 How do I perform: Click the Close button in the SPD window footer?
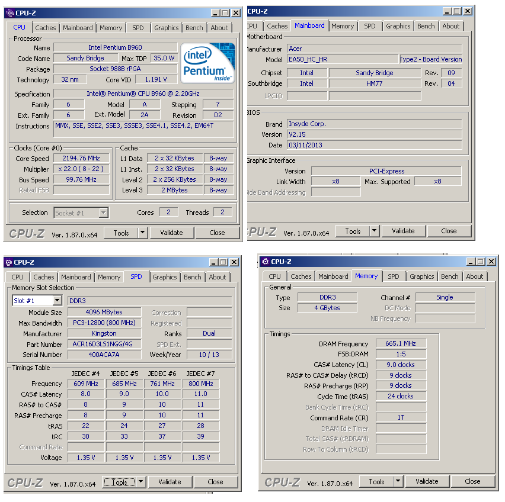[216, 481]
